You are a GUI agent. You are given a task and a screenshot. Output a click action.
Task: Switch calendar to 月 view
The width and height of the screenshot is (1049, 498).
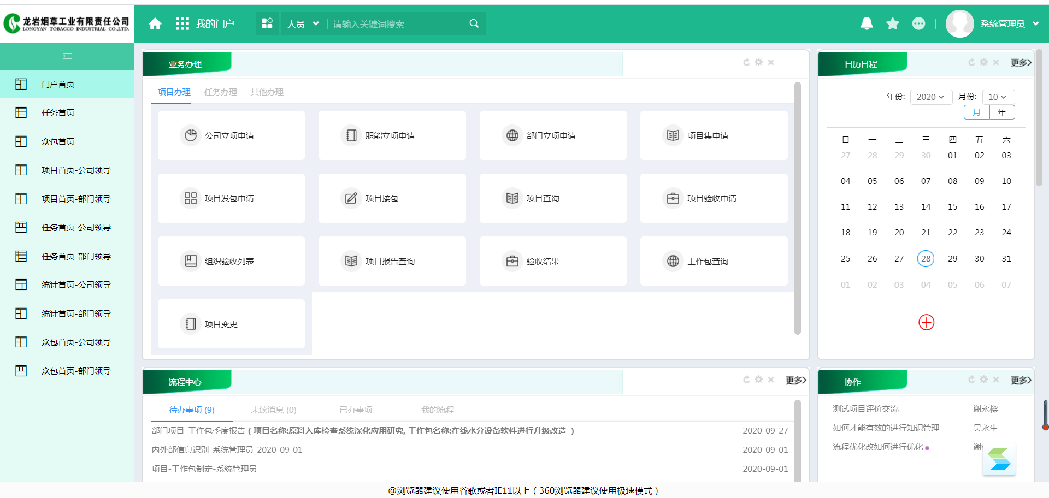click(x=977, y=112)
